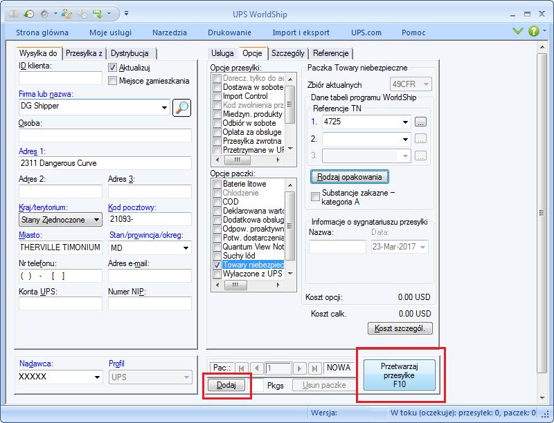Click Rodzaj opakowania button
The width and height of the screenshot is (554, 423).
point(350,177)
